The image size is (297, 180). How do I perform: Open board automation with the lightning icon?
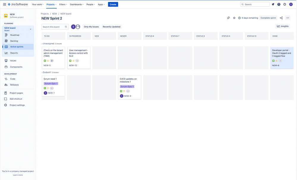pos(228,18)
